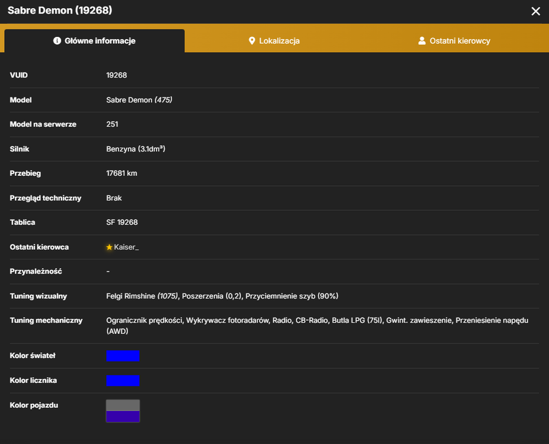
Task: Click the Sabre Demon (475) model value
Action: [139, 100]
